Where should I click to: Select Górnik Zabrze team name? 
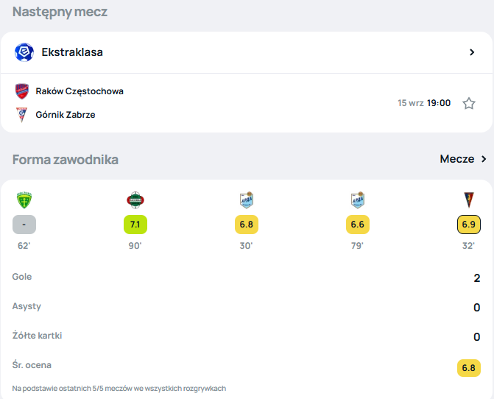pyautogui.click(x=66, y=115)
